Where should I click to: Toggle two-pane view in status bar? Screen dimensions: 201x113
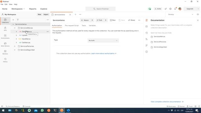tap(195, 106)
